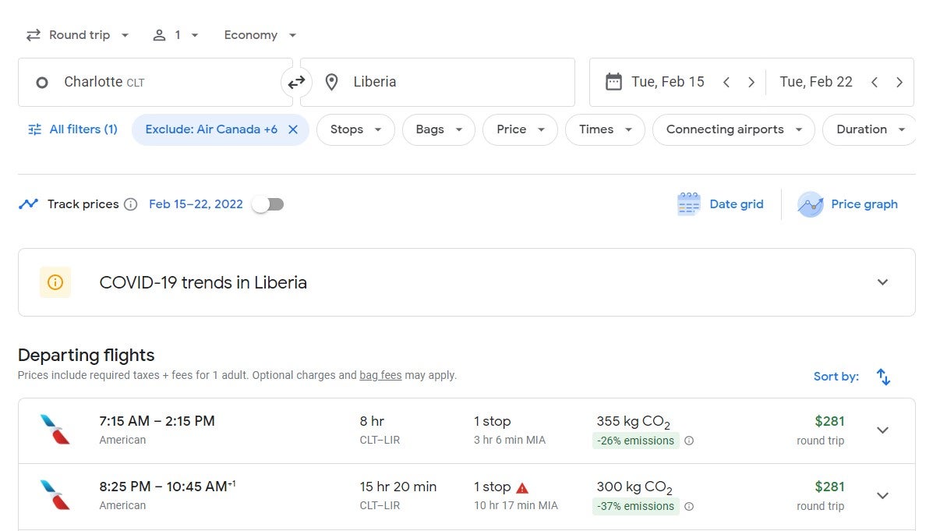Open the Connecting airports filter menu
The height and width of the screenshot is (531, 933).
tap(733, 129)
